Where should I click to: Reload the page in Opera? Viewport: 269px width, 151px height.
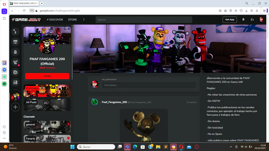pos(24,11)
